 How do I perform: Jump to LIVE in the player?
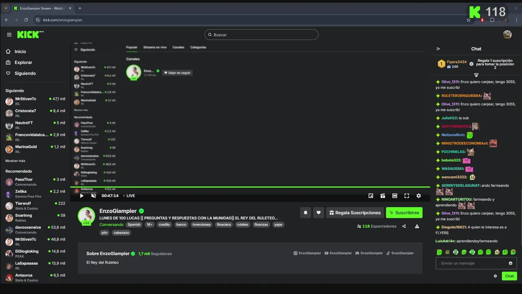[x=129, y=196]
